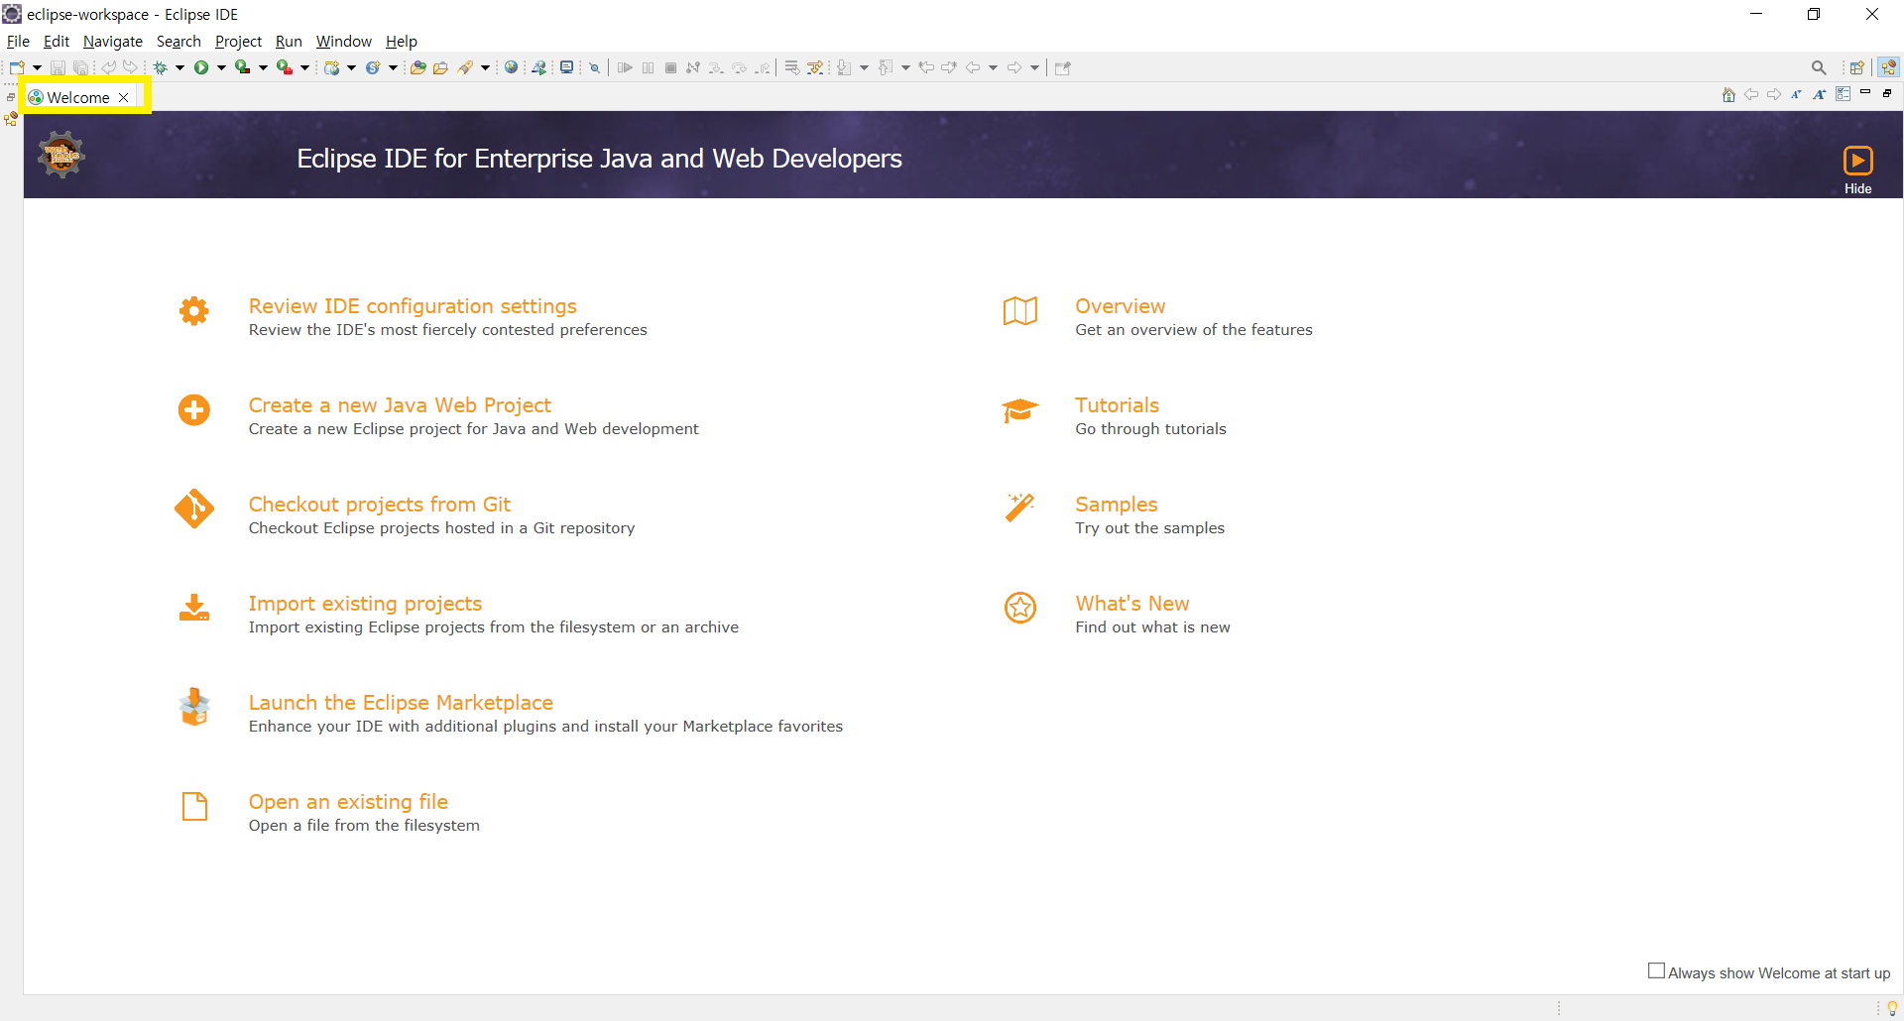This screenshot has height=1021, width=1904.
Task: Expand the Search dropdown arrow
Action: (485, 67)
